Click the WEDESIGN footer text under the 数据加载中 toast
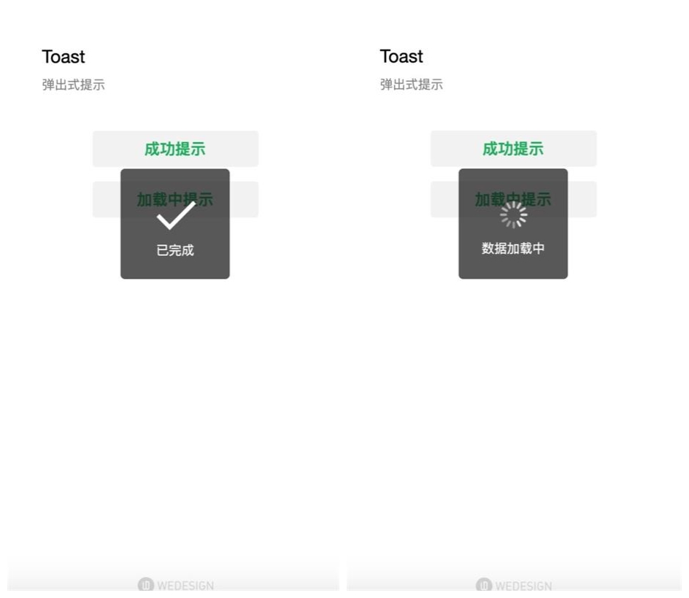Viewport: 689px width, 598px height. click(x=523, y=586)
